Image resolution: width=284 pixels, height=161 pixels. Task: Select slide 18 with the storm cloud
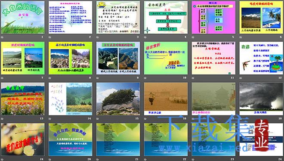pos(261,99)
